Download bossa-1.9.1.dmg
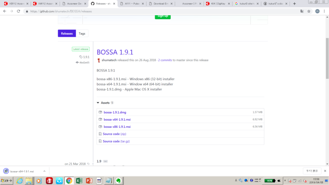The image size is (329, 185). pyautogui.click(x=115, y=112)
